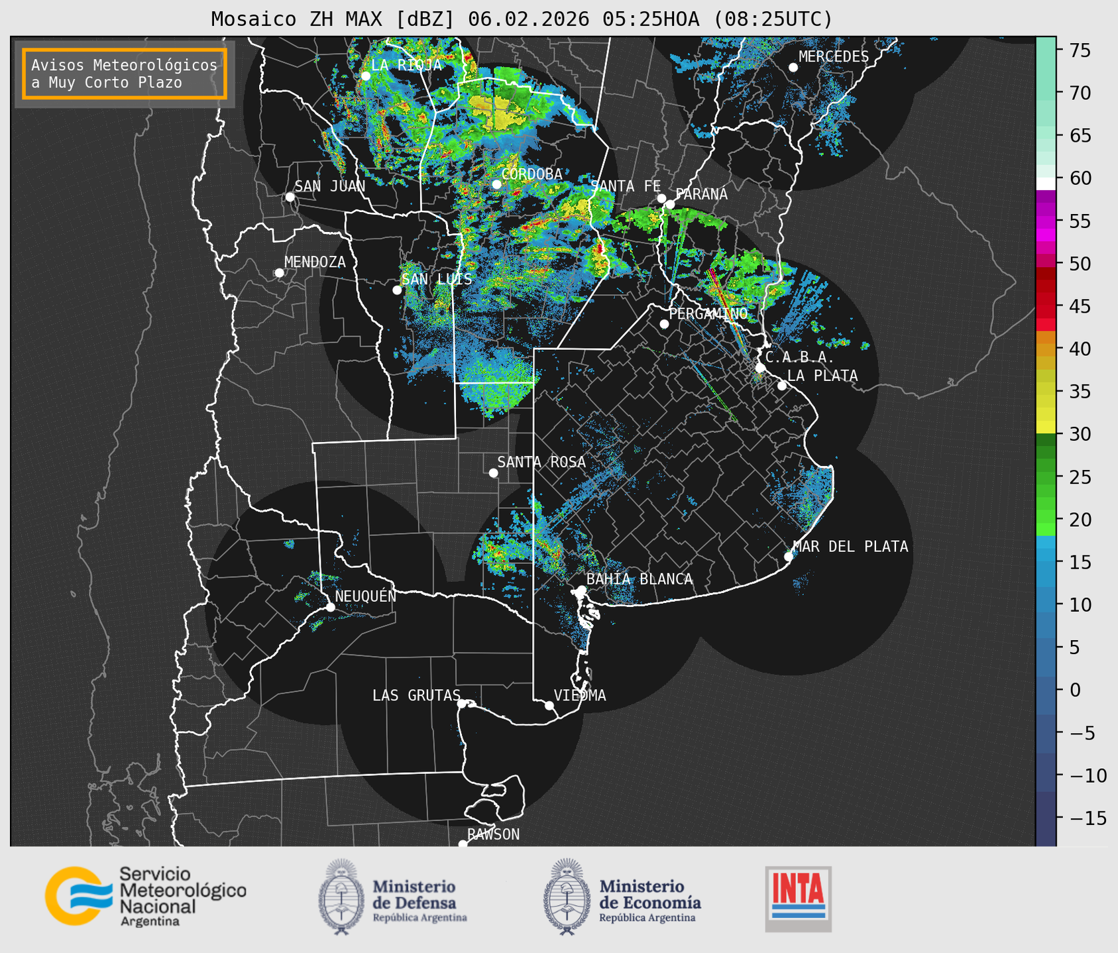Click the C.A.B.A. city marker dot
1118x953 pixels.
point(760,367)
